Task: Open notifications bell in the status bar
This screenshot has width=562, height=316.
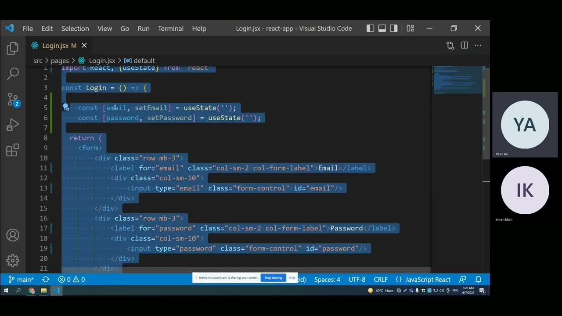Action: click(x=479, y=280)
